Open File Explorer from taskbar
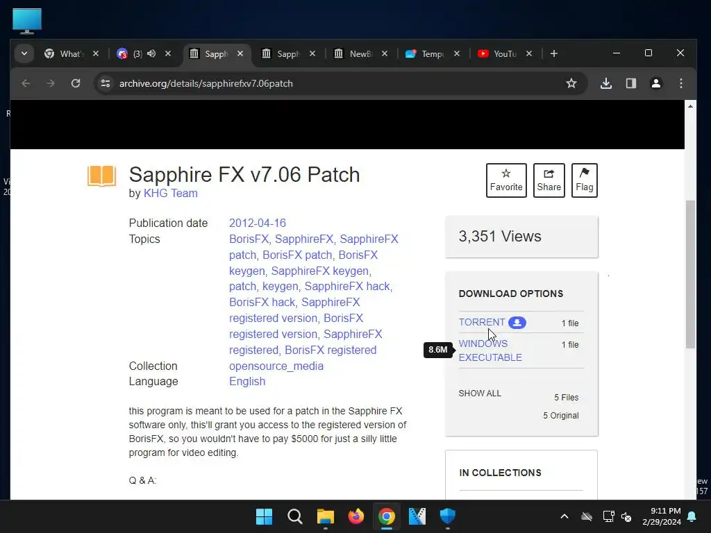711x533 pixels. [325, 516]
